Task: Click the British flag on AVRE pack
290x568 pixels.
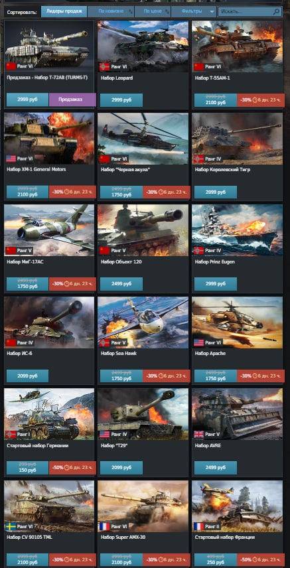Action: [198, 434]
